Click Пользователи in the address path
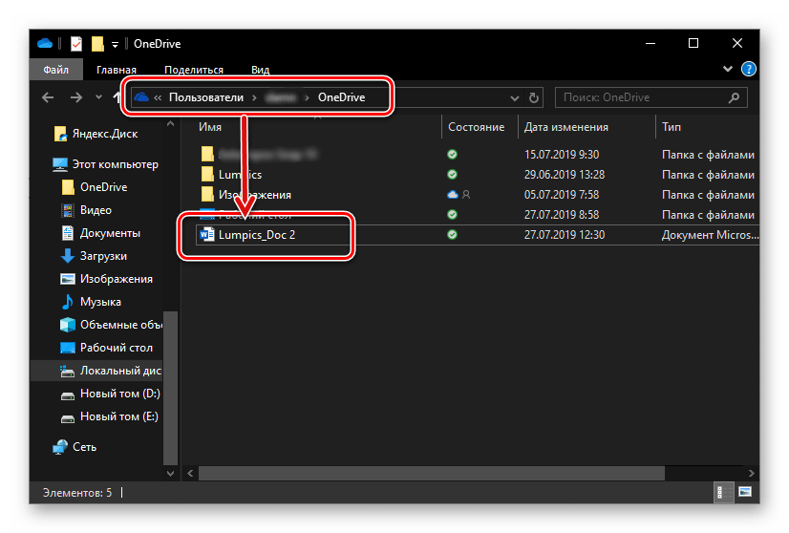This screenshot has height=533, width=789. [x=206, y=97]
